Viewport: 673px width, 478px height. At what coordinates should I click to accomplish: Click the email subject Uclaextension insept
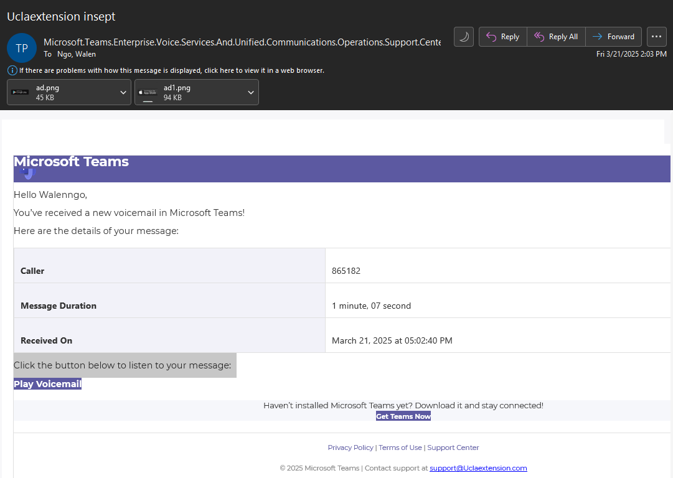click(62, 16)
